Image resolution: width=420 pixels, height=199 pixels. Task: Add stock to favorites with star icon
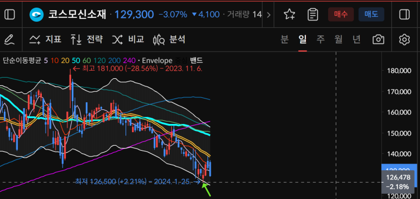(x=290, y=15)
